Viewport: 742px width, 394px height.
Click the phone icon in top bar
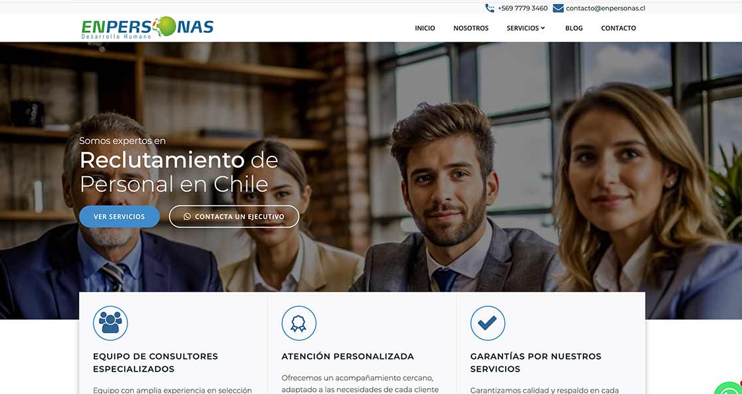pos(490,8)
